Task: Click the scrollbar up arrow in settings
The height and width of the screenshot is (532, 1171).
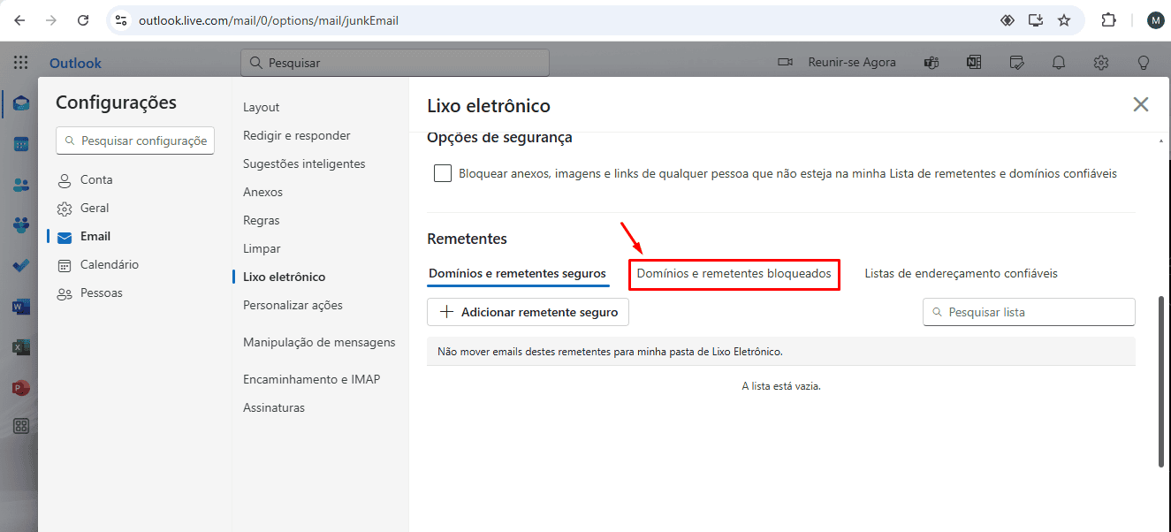Action: [x=1161, y=141]
